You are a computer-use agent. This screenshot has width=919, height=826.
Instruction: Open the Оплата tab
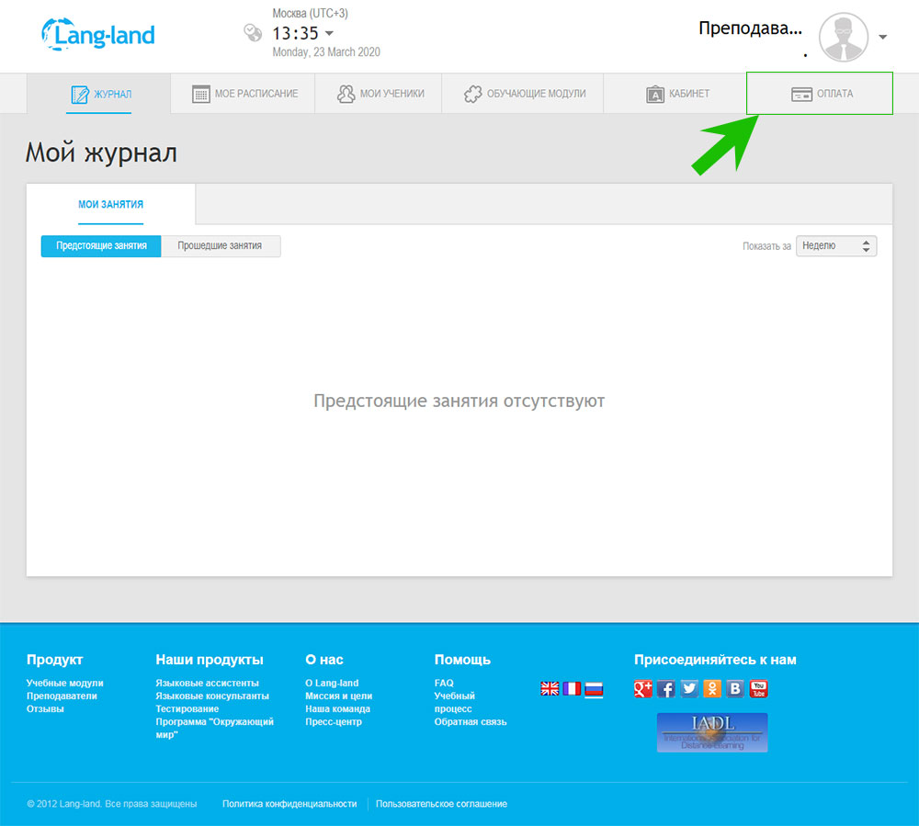click(820, 94)
